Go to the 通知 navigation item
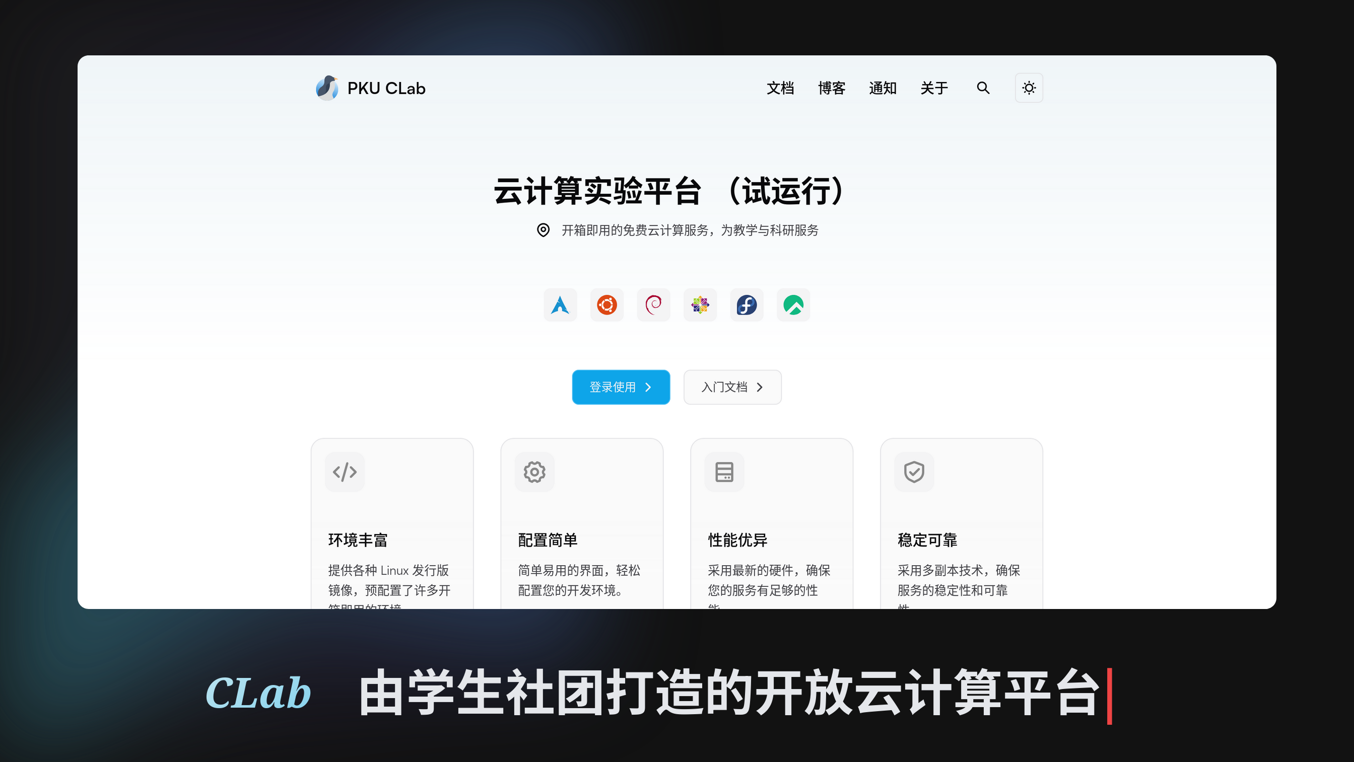1354x762 pixels. (x=883, y=88)
